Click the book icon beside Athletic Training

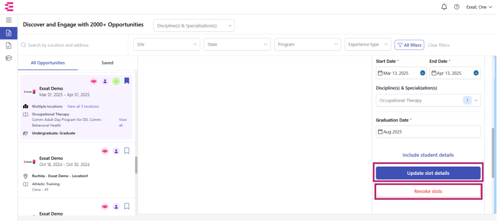click(26, 184)
